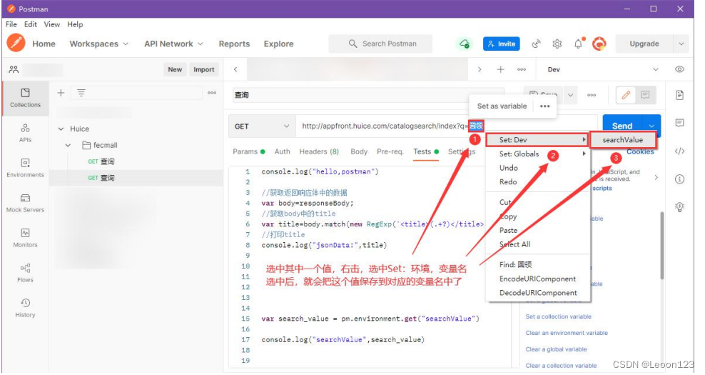
Task: Click the Cookies link
Action: tap(640, 151)
